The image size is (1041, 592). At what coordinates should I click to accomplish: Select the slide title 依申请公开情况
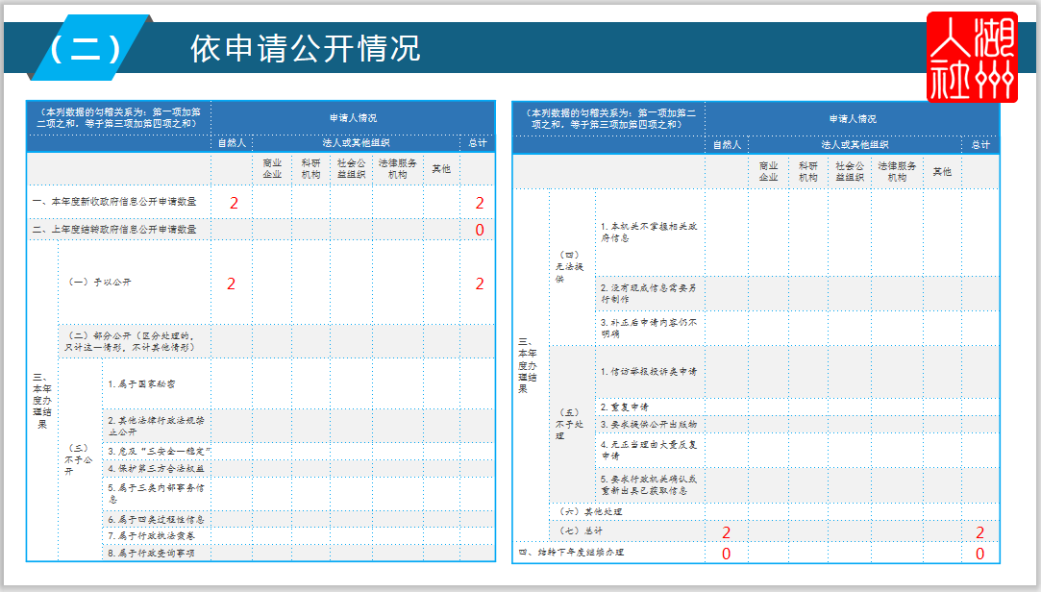point(306,48)
